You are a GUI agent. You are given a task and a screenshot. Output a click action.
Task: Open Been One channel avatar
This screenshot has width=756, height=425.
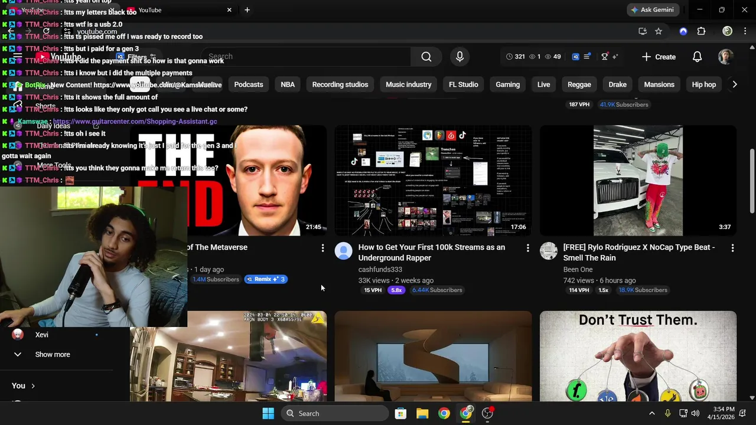548,251
